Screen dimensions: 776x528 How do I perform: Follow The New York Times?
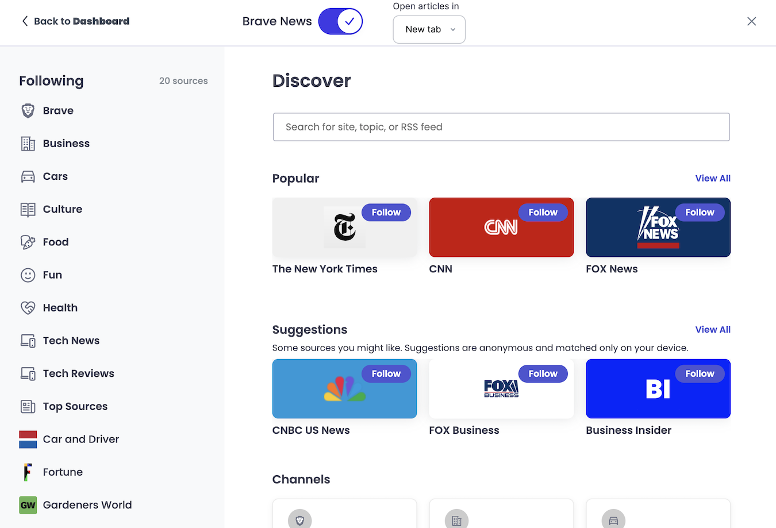point(386,213)
